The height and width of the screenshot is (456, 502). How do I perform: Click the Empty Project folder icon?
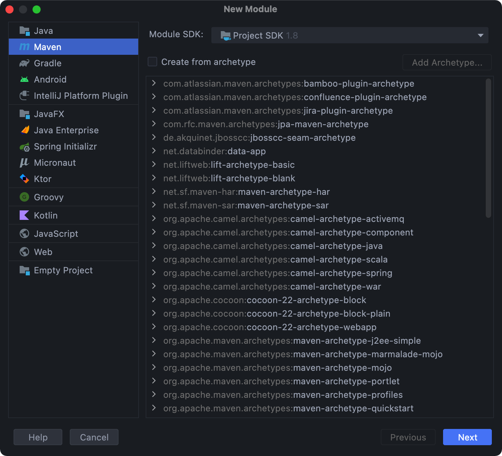[x=24, y=270]
